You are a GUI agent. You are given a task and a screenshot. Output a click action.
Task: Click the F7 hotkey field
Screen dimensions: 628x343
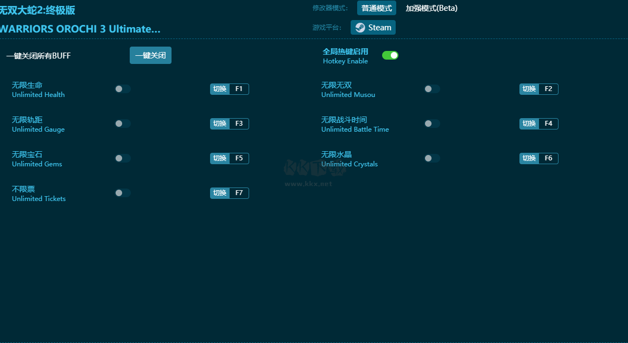239,193
